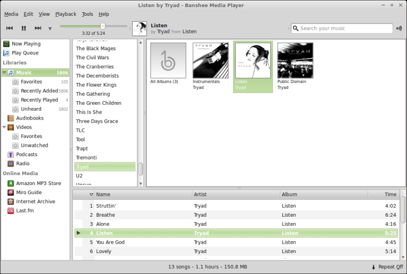Click the Now Playing icon
Image resolution: width=407 pixels, height=274 pixels.
(x=6, y=44)
